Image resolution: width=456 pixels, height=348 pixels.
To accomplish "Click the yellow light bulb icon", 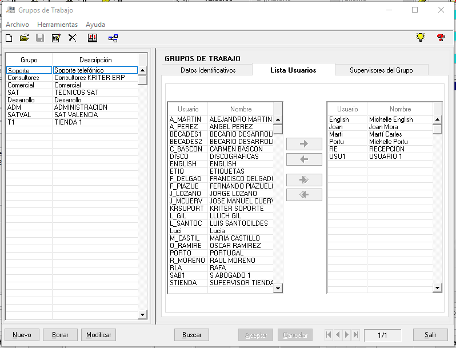I will click(421, 37).
